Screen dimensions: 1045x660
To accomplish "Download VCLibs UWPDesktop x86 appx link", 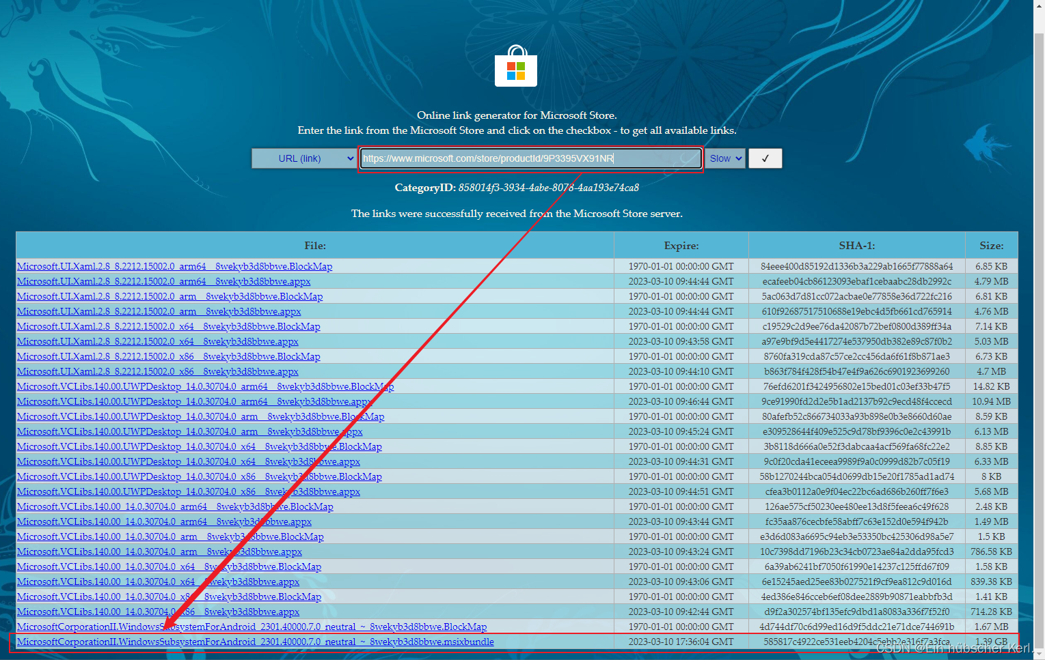I will click(x=189, y=491).
